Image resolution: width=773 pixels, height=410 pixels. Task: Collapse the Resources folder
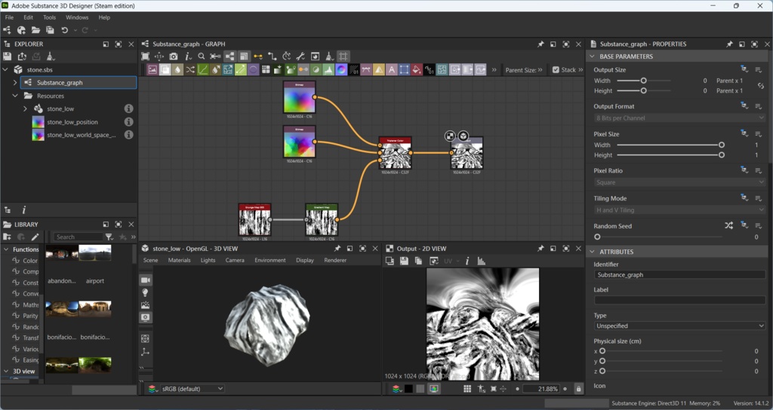pyautogui.click(x=15, y=96)
